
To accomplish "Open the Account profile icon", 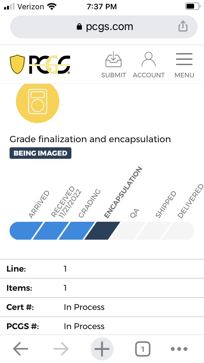I will tap(148, 59).
